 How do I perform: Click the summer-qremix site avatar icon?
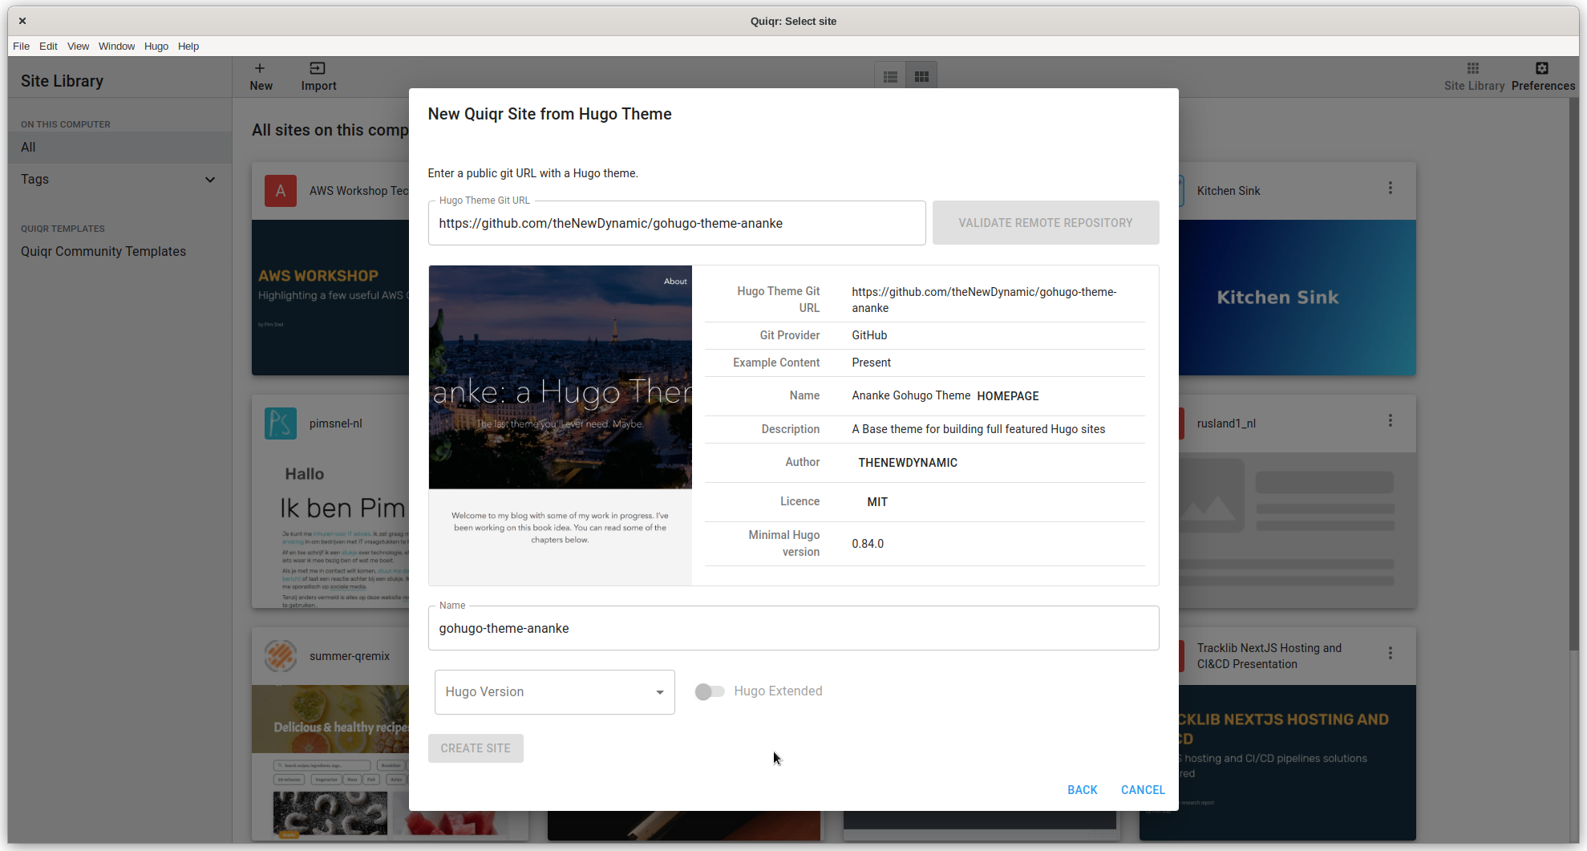click(281, 656)
